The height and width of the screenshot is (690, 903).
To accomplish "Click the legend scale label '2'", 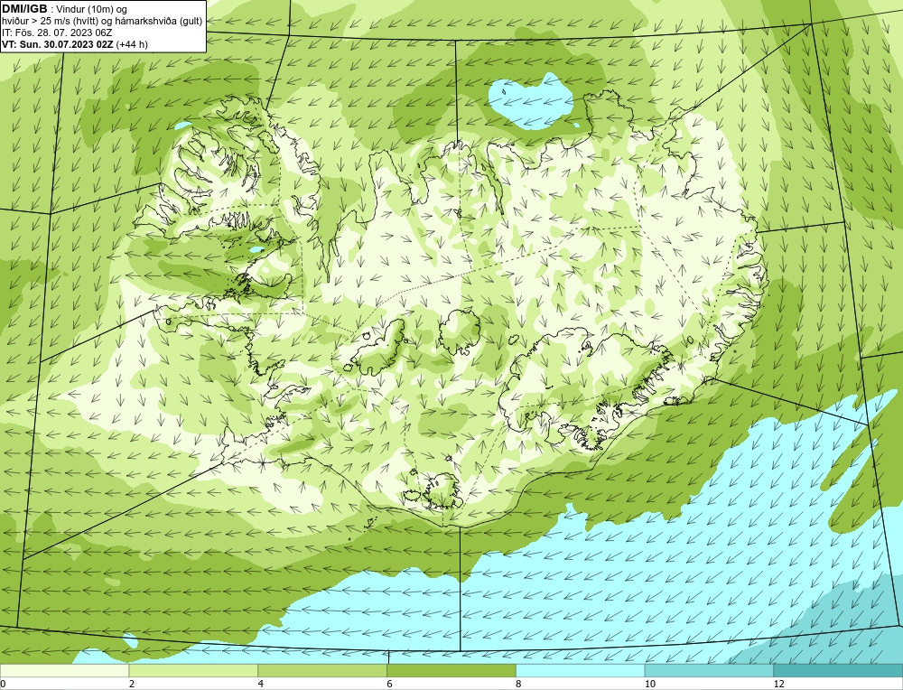I will (x=132, y=684).
